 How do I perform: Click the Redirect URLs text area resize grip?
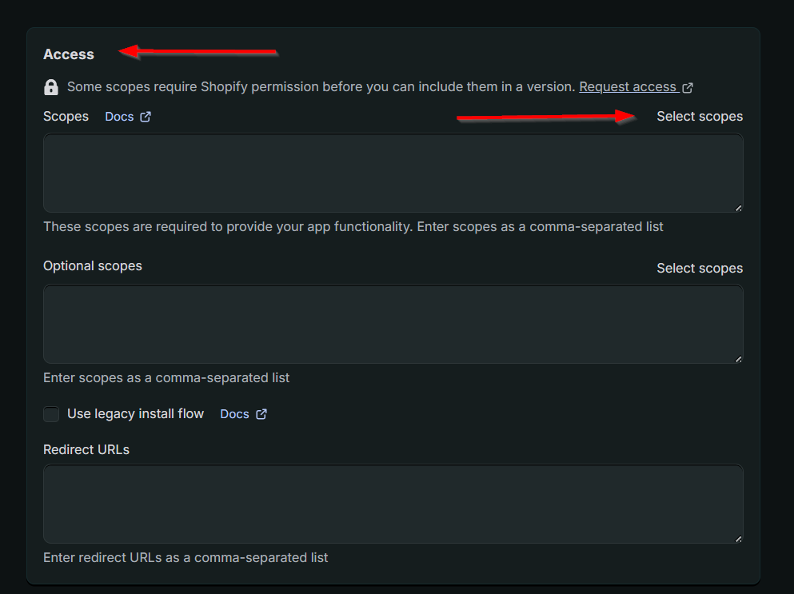coord(738,539)
